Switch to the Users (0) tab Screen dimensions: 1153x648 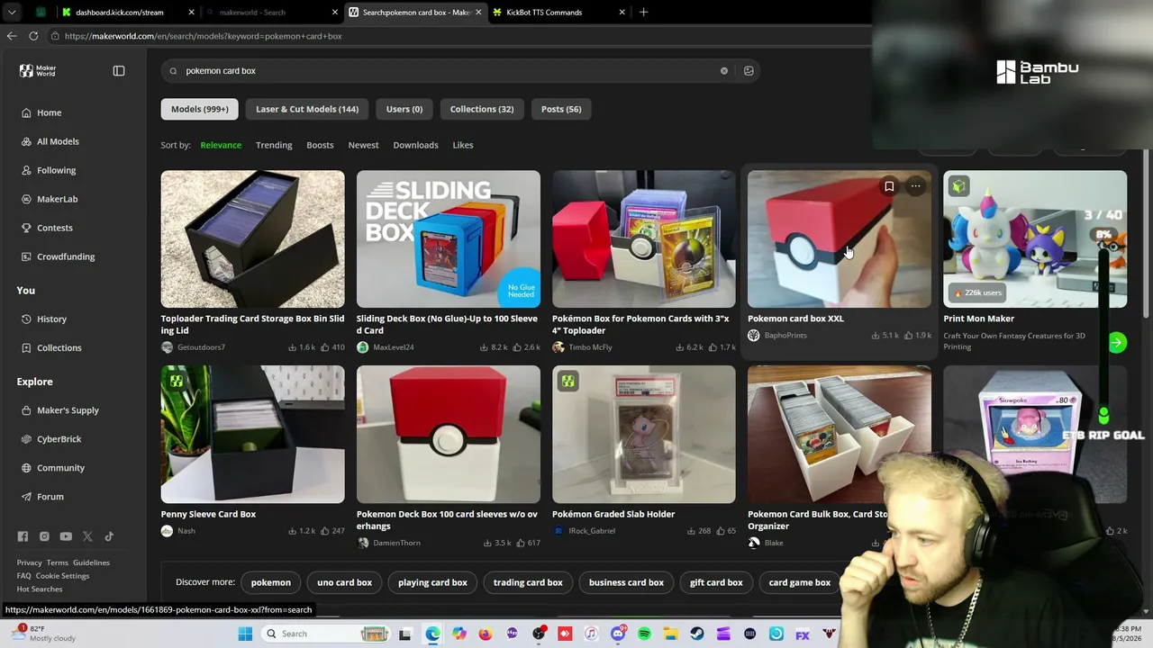coord(404,109)
